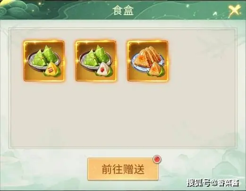
Task: Close the 食盒 window with the X
Action: 235,11
